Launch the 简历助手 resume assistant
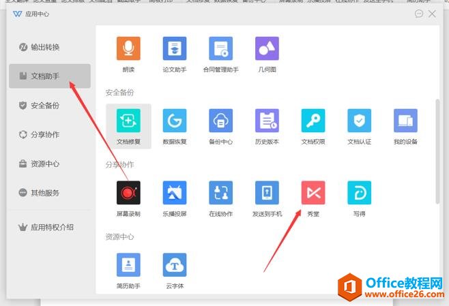449x306 pixels. point(128,265)
